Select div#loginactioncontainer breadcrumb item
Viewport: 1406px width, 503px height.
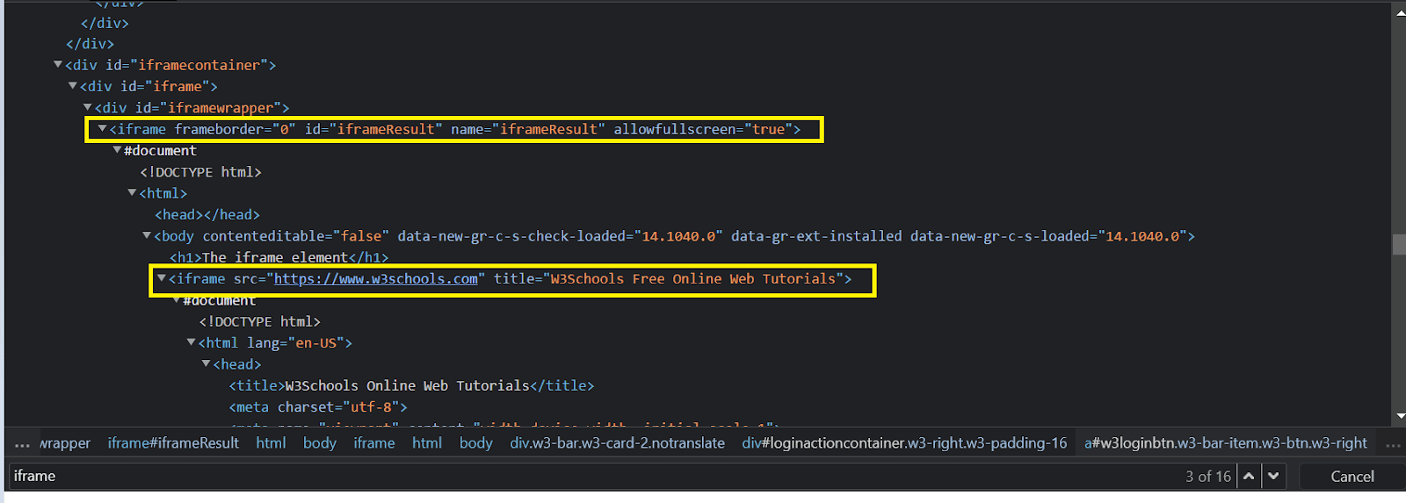[x=903, y=443]
